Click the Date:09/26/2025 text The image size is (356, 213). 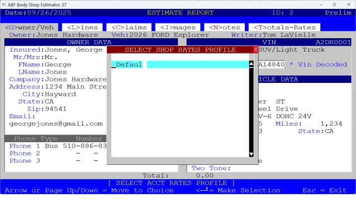click(x=38, y=13)
